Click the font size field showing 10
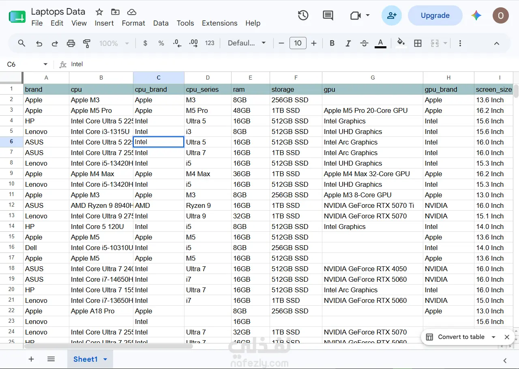Screen dimensions: 519x369 tap(298, 43)
